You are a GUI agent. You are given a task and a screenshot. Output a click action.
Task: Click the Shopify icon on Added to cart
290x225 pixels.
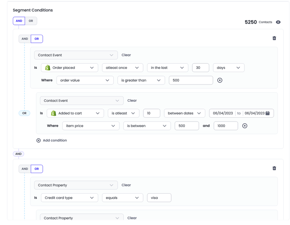coord(53,113)
